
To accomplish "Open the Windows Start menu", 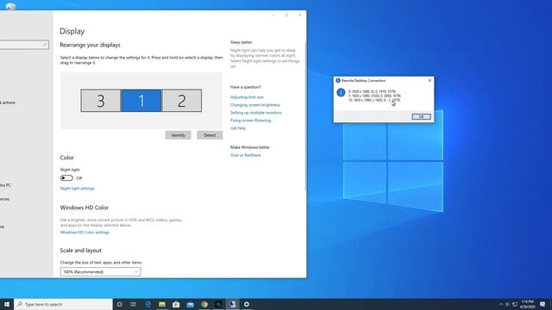I will coord(7,304).
